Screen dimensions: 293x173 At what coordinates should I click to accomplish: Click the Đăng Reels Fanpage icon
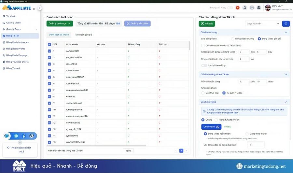pyautogui.click(x=4, y=55)
